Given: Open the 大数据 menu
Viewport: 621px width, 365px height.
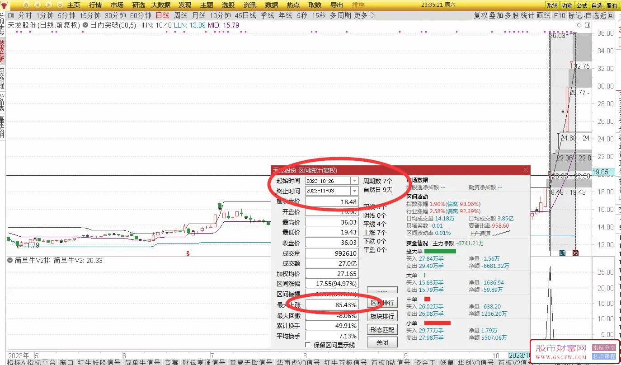Looking at the screenshot, I should pos(160,5).
